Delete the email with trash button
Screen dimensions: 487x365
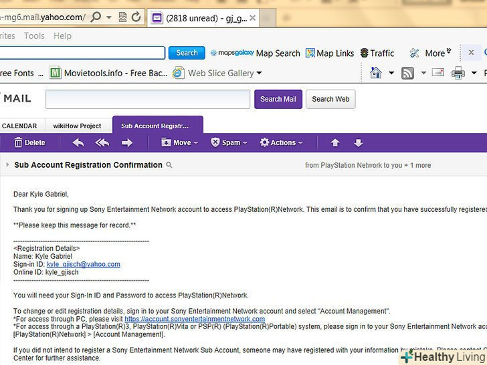(29, 142)
